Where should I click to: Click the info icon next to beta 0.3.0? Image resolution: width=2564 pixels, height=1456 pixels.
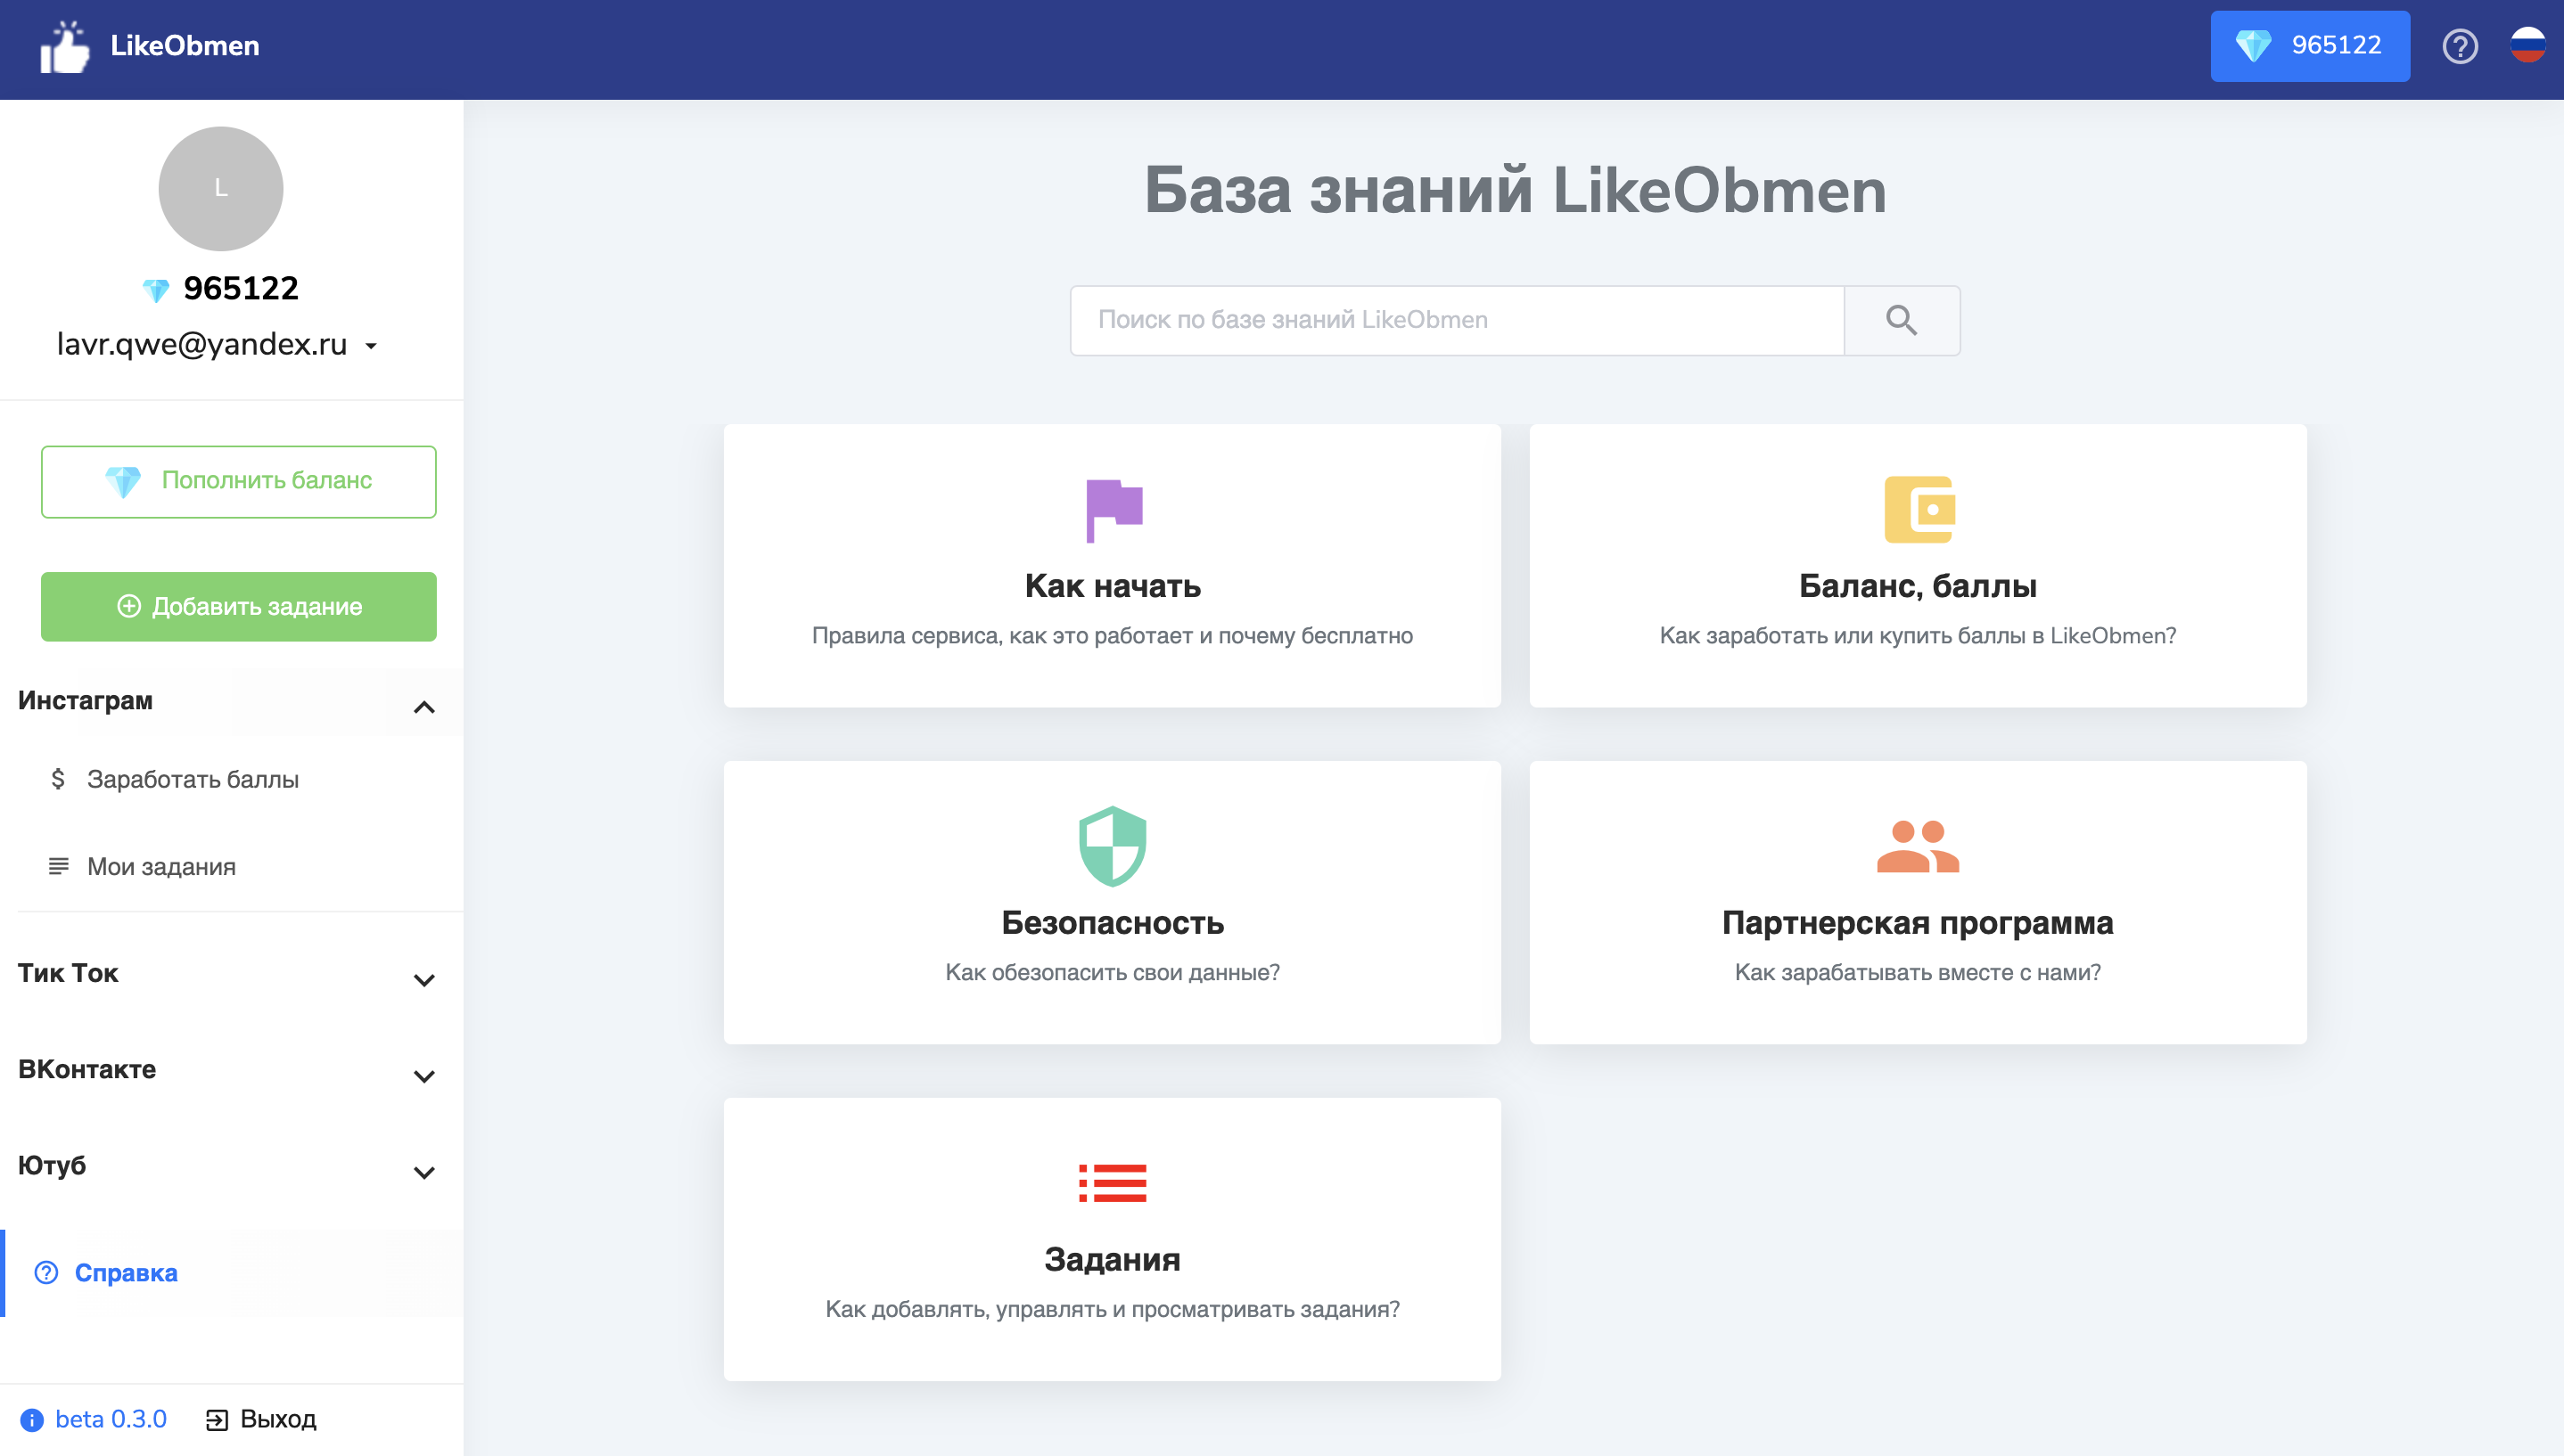click(33, 1418)
